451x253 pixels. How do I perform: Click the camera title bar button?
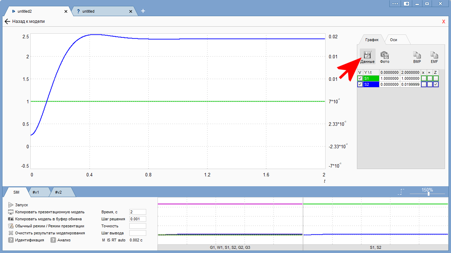[x=406, y=4]
